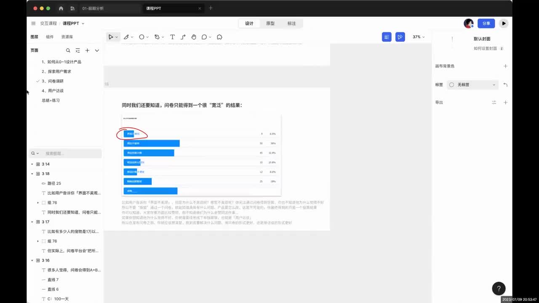Open the 无标签 label dropdown
The image size is (539, 303).
click(x=472, y=85)
